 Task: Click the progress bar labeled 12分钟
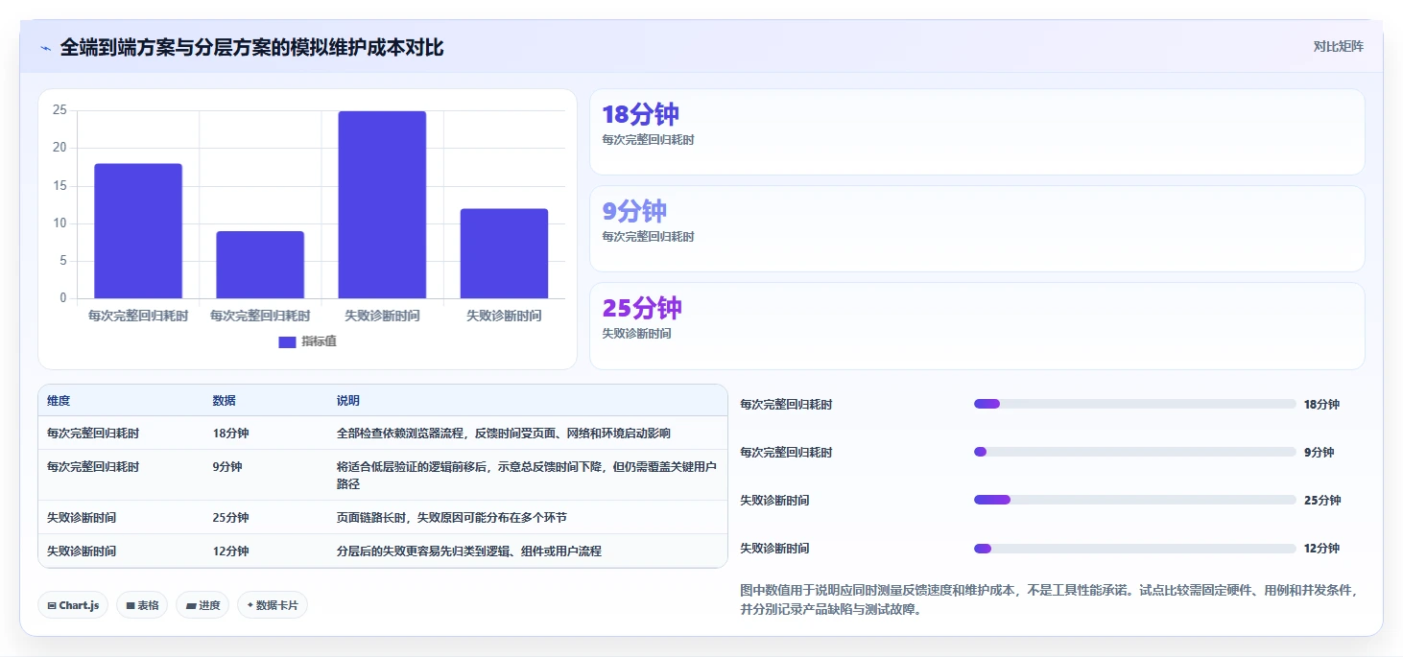tap(1134, 548)
